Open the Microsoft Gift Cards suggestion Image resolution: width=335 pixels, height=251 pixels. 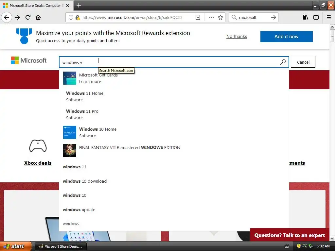174,78
